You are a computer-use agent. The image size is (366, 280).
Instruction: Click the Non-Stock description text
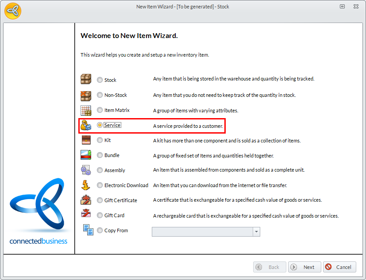224,95
